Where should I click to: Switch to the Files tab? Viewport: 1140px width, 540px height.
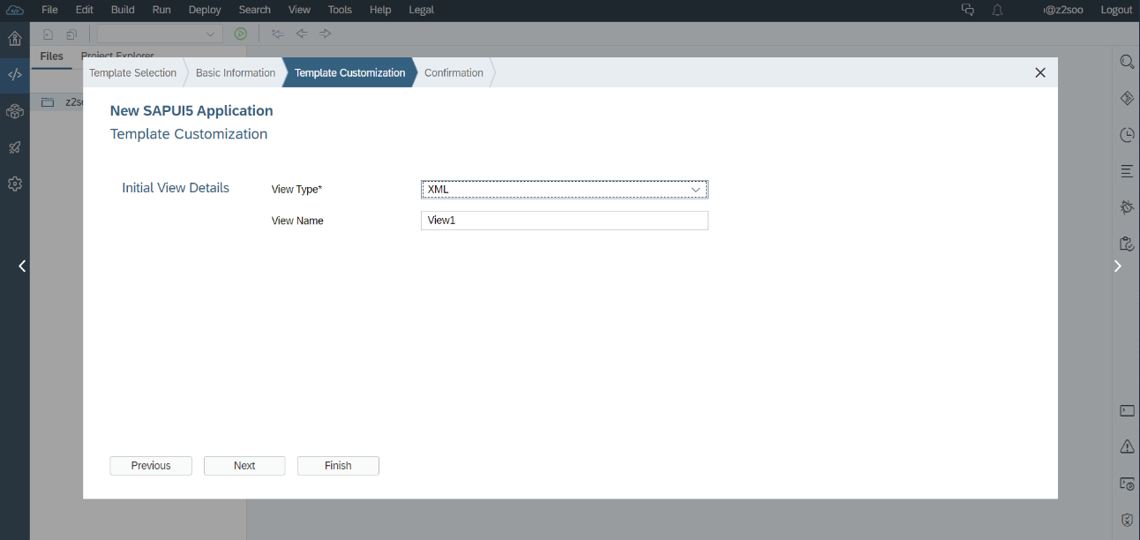pyautogui.click(x=52, y=56)
